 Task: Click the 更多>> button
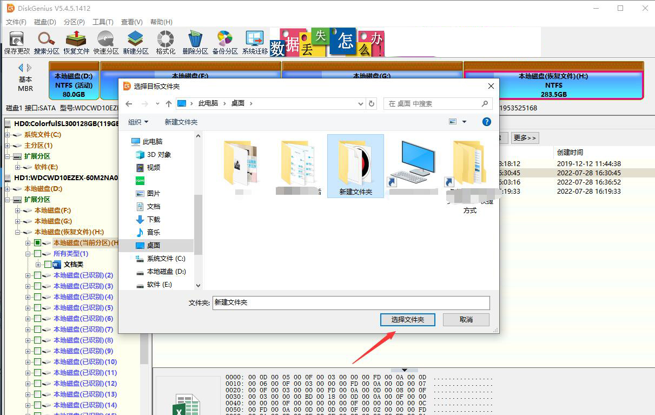click(x=525, y=138)
